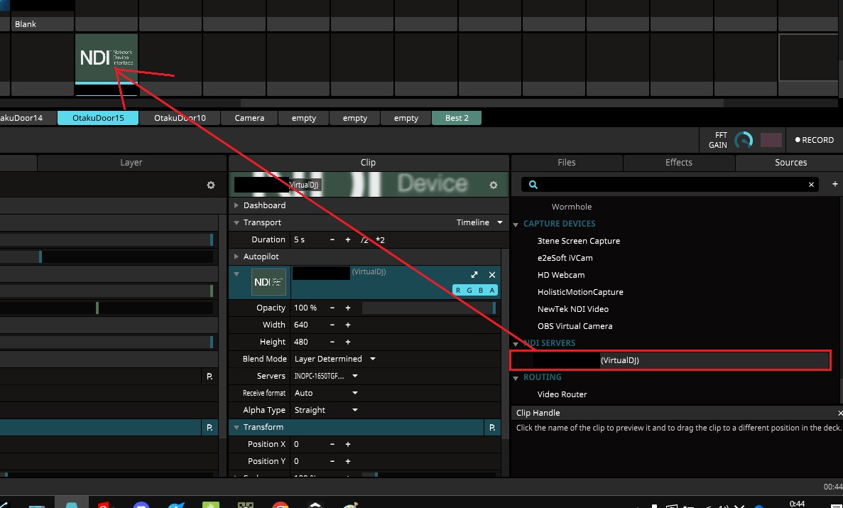This screenshot has height=508, width=843.
Task: Increase Duration with the plus button
Action: [x=348, y=239]
